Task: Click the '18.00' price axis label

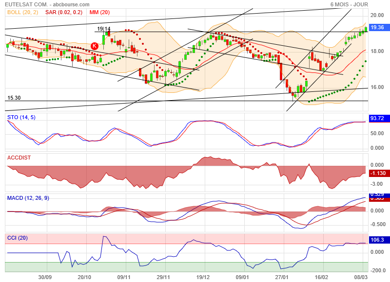Action: [x=377, y=51]
